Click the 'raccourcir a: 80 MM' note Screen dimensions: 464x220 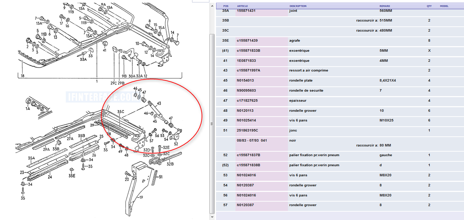coord(374,145)
